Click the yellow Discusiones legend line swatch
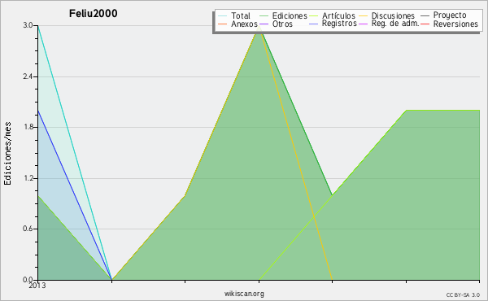The image size is (488, 301). click(x=364, y=16)
